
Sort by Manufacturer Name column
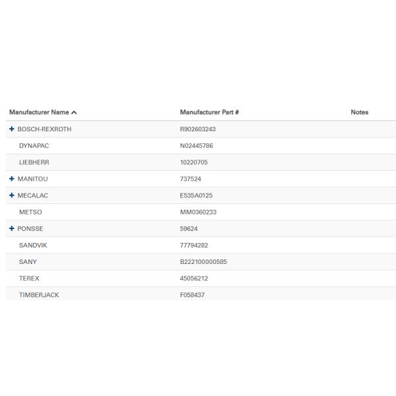click(x=39, y=113)
